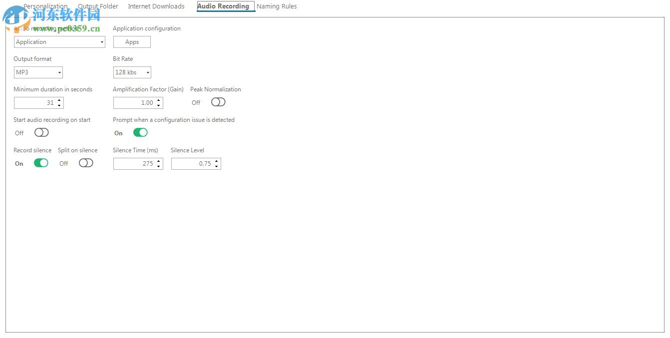Go to the Internet Downloads tab
This screenshot has height=338, width=670.
156,6
